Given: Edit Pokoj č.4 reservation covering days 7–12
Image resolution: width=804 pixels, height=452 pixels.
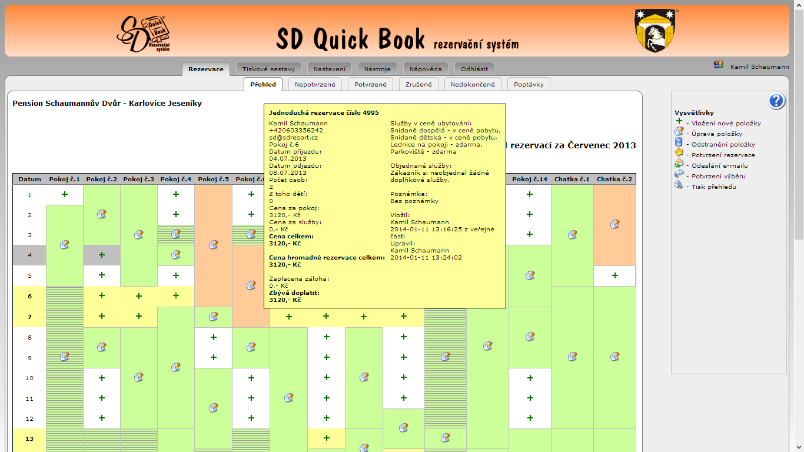Looking at the screenshot, I should (176, 367).
